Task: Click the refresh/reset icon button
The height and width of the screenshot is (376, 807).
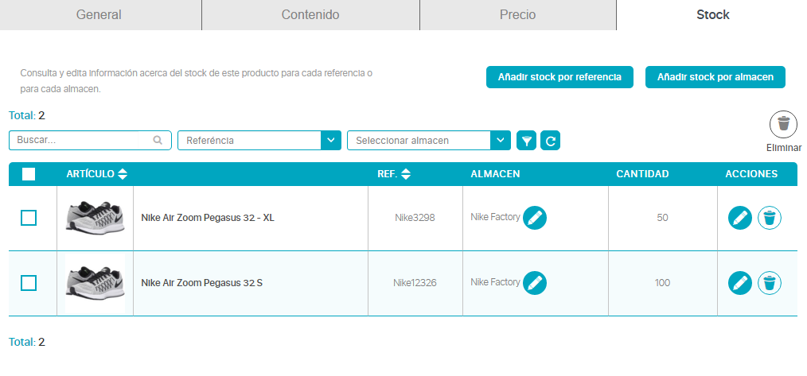Action: pyautogui.click(x=550, y=141)
